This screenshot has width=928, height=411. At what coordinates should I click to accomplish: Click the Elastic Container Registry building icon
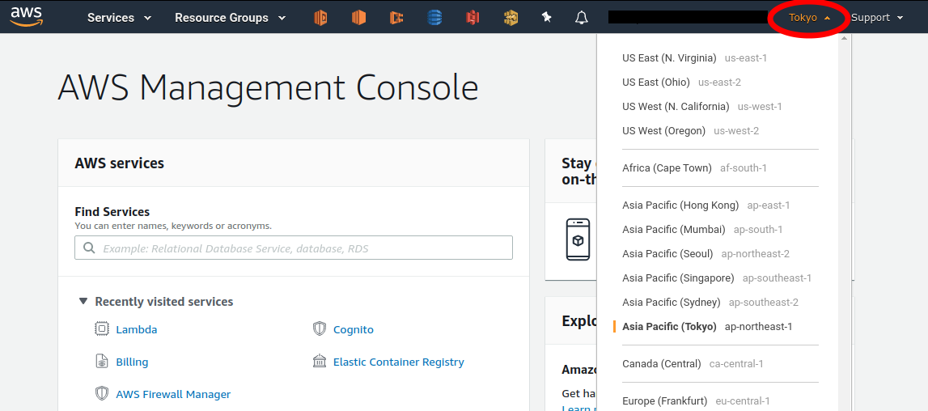click(320, 362)
